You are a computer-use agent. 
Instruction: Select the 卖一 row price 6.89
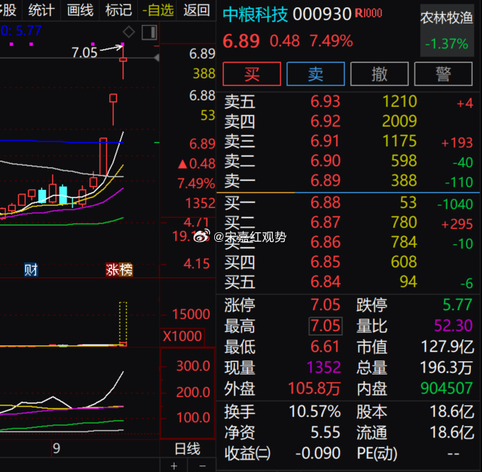[325, 180]
